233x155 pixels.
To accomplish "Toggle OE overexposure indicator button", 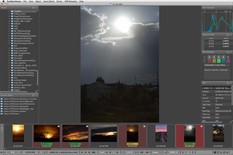I will (x=142, y=152).
